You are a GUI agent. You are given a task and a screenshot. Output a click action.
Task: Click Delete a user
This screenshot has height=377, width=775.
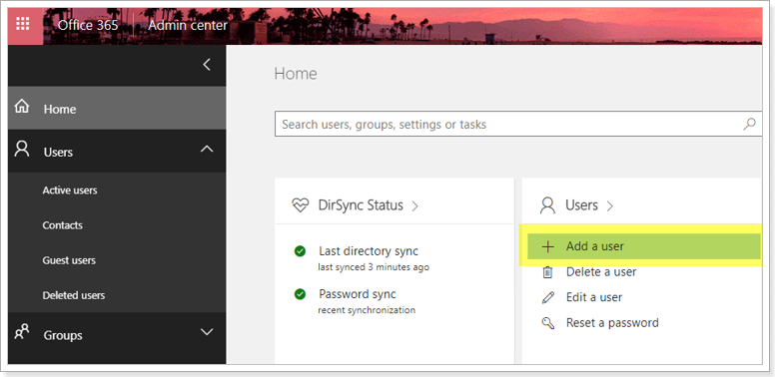(x=601, y=272)
